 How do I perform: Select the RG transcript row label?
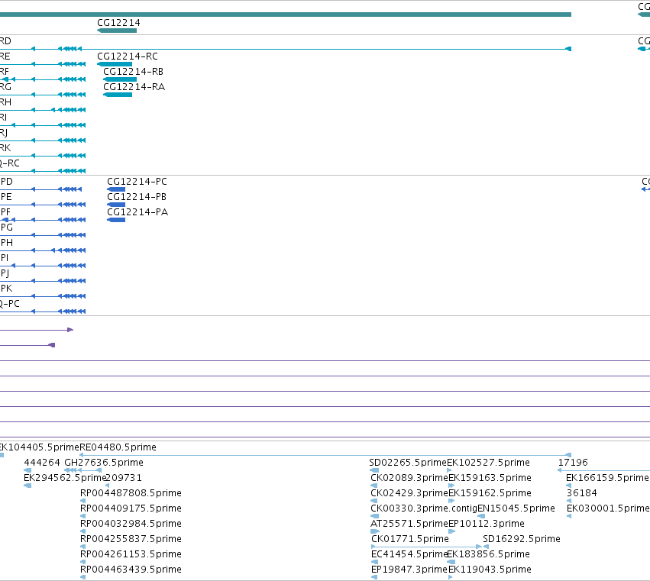[x=6, y=87]
